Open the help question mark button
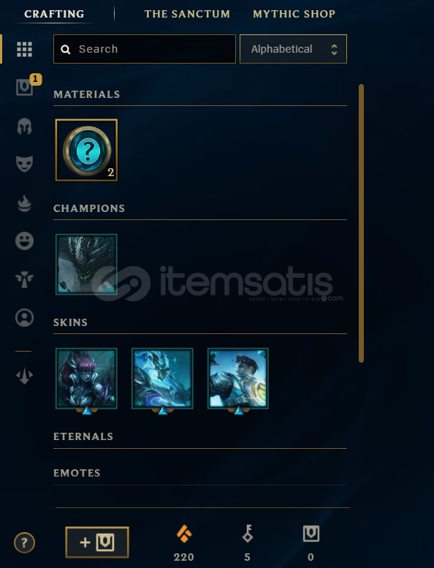This screenshot has width=434, height=568. [24, 542]
